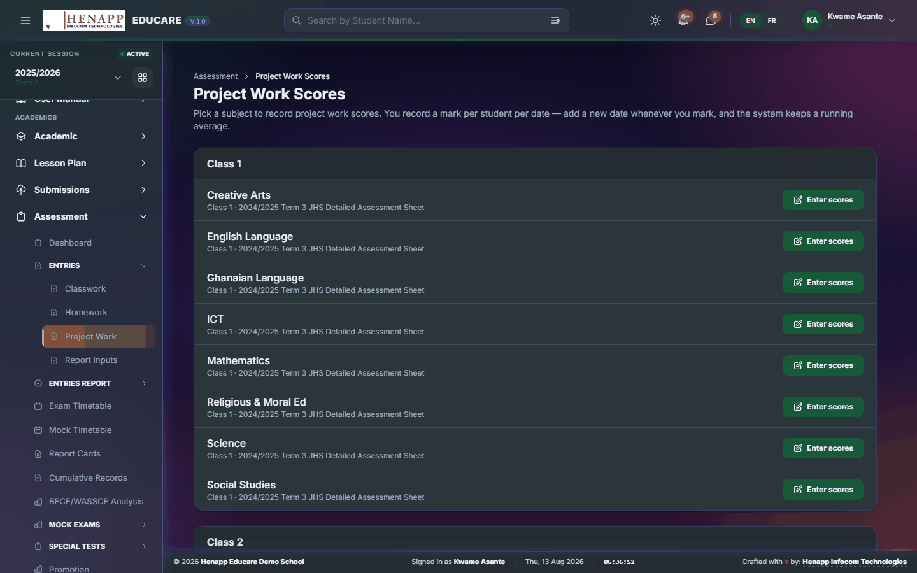Open the hamburger sidebar menu

(25, 20)
